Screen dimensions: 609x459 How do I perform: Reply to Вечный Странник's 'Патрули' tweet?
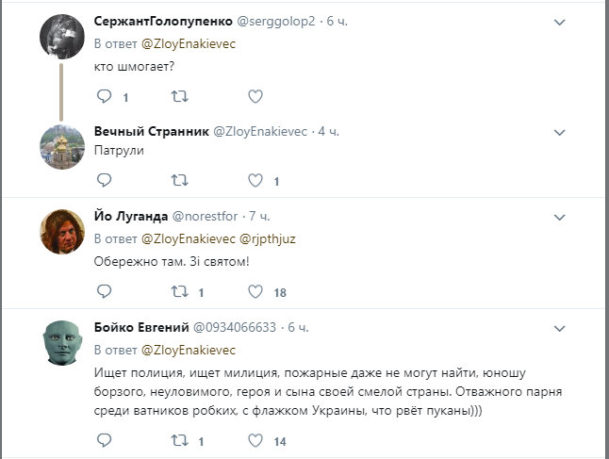[x=104, y=180]
